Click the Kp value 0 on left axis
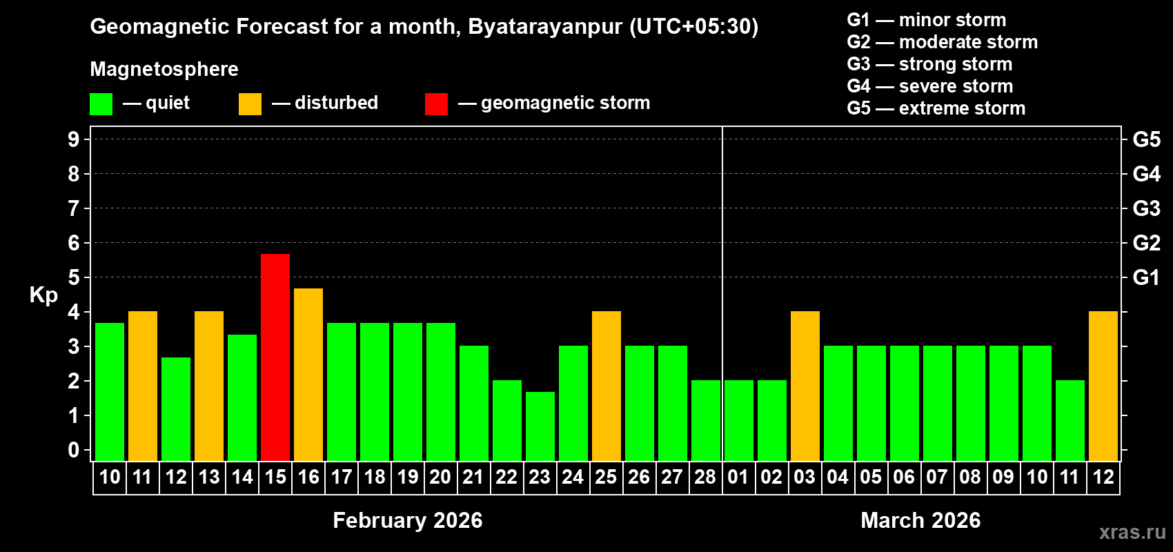The width and height of the screenshot is (1173, 552). coord(74,450)
